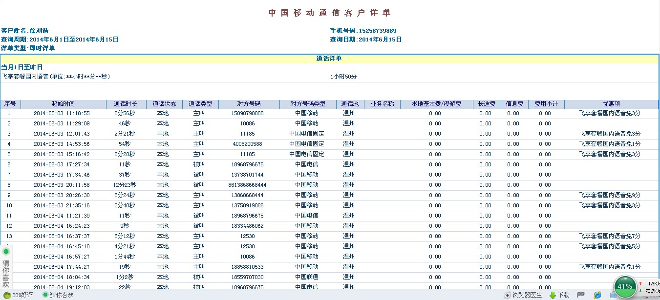Select row 8 number 8613868668444
This screenshot has width=660, height=300.
(247, 185)
